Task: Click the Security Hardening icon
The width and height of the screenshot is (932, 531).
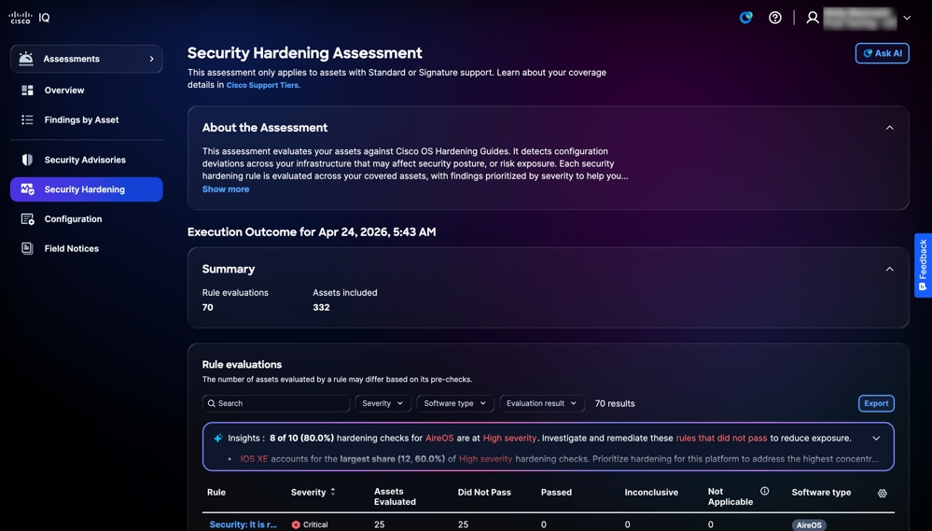Action: point(27,189)
